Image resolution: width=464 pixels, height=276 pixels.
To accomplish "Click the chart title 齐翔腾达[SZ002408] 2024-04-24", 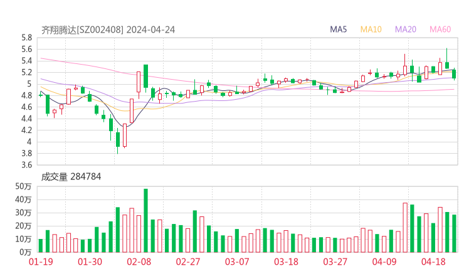I will click(x=108, y=30).
